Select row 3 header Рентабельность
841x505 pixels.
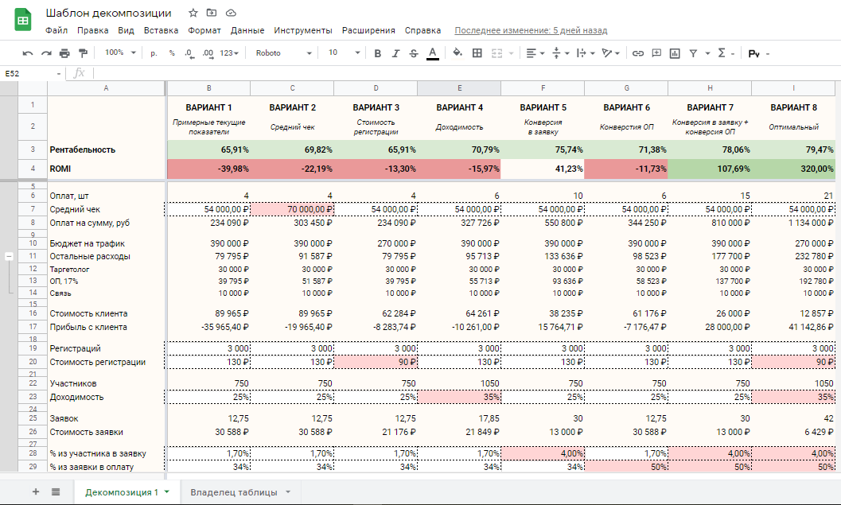click(x=33, y=150)
